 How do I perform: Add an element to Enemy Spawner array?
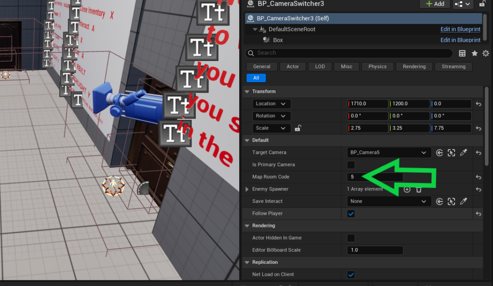click(x=407, y=189)
